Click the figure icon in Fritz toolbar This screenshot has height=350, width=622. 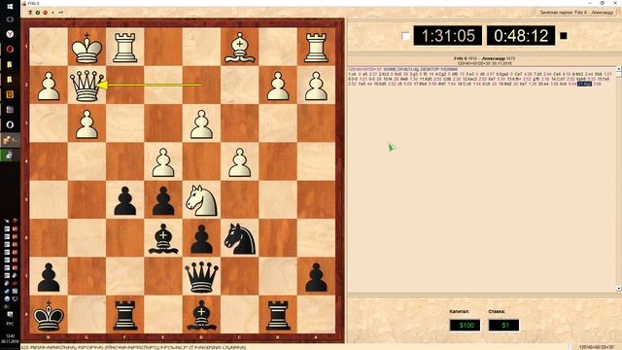(x=30, y=13)
